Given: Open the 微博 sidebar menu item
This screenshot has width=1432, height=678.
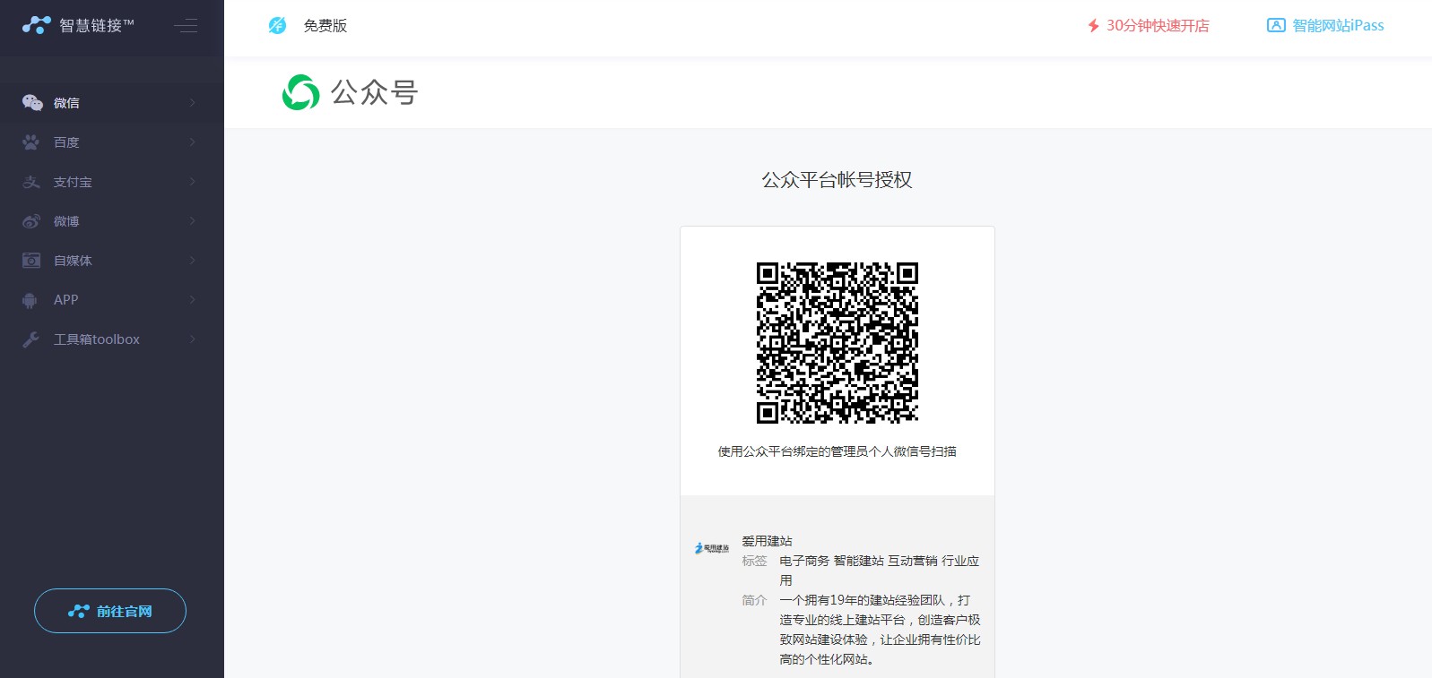Looking at the screenshot, I should [x=112, y=221].
